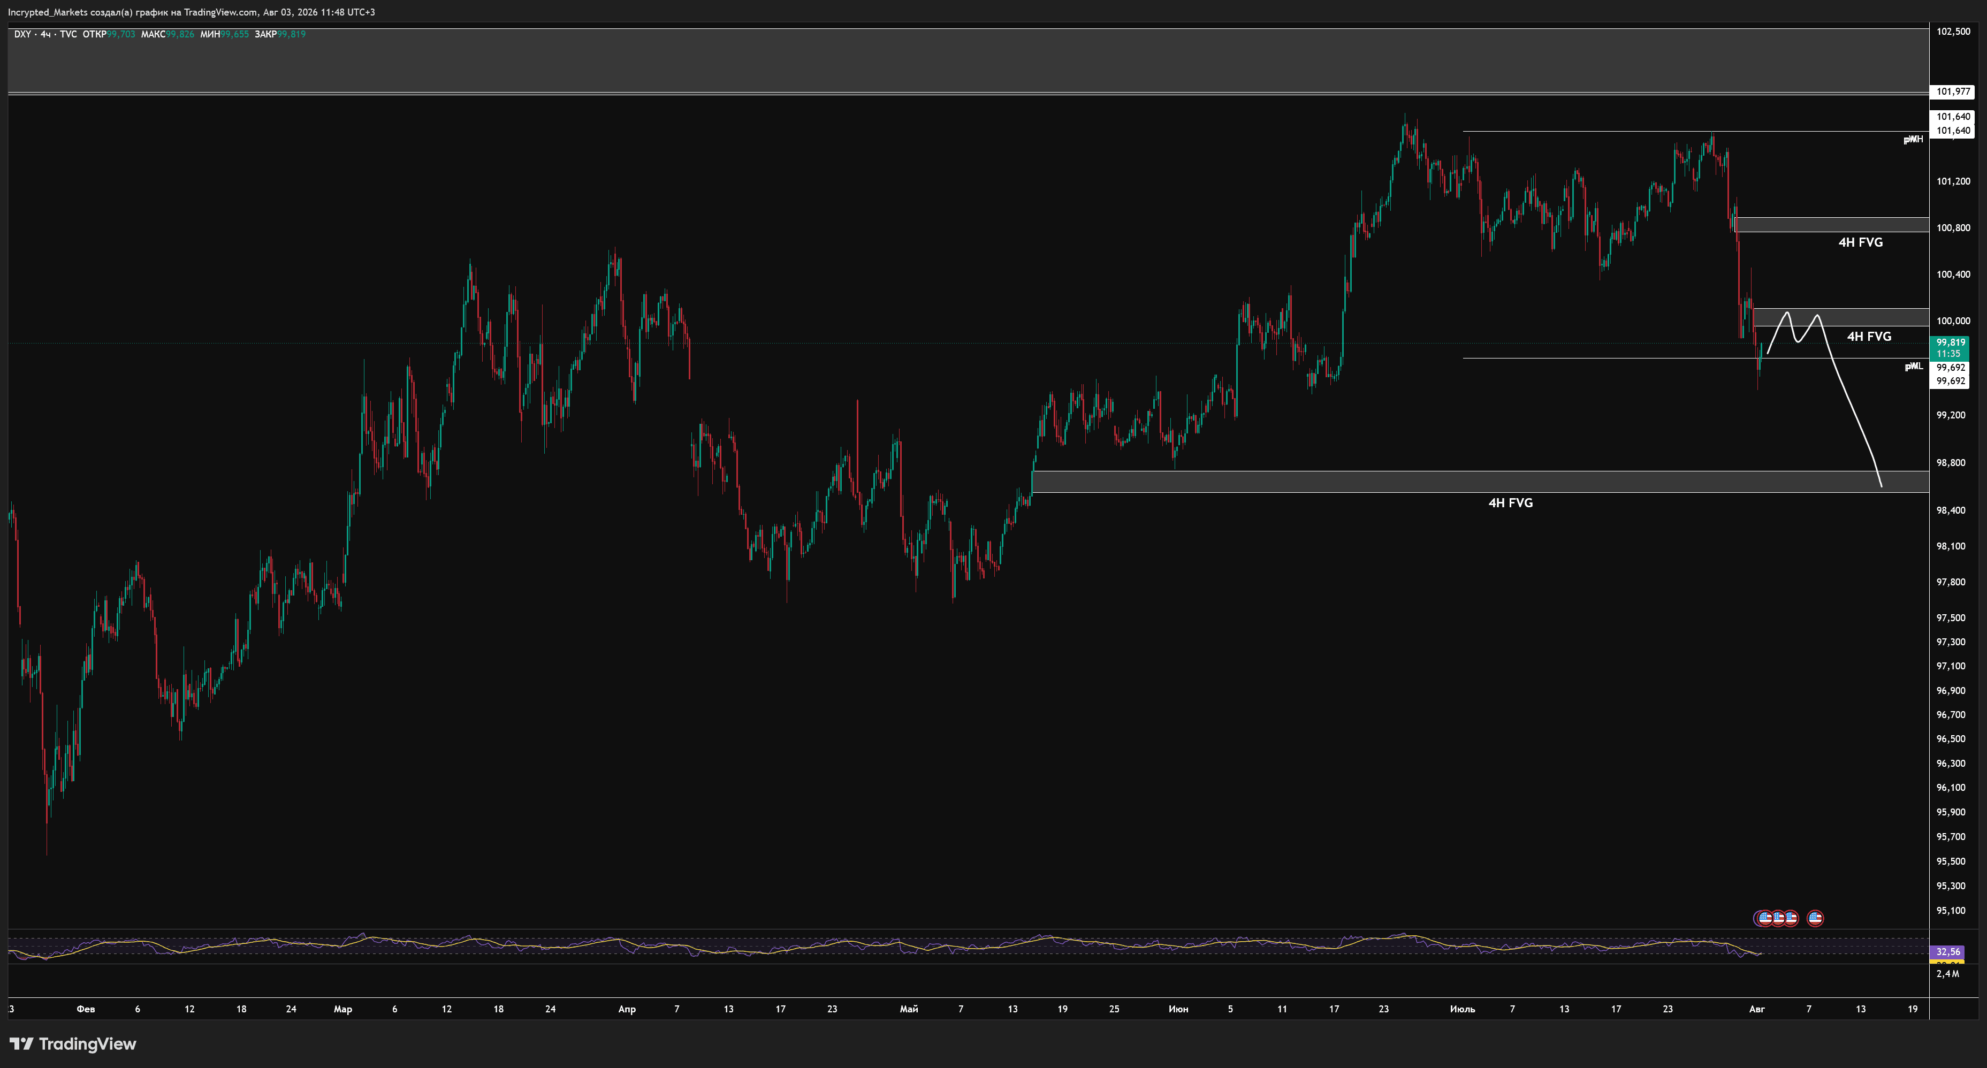The image size is (1987, 1068).
Task: Click the 4ч timeframe in chart legend
Action: pos(45,34)
